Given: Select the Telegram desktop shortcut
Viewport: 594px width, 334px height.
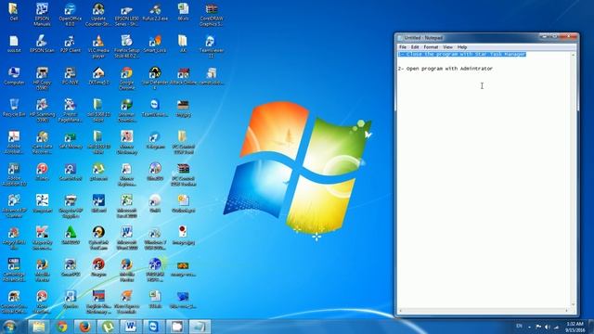Looking at the screenshot, I should pyautogui.click(x=155, y=139).
